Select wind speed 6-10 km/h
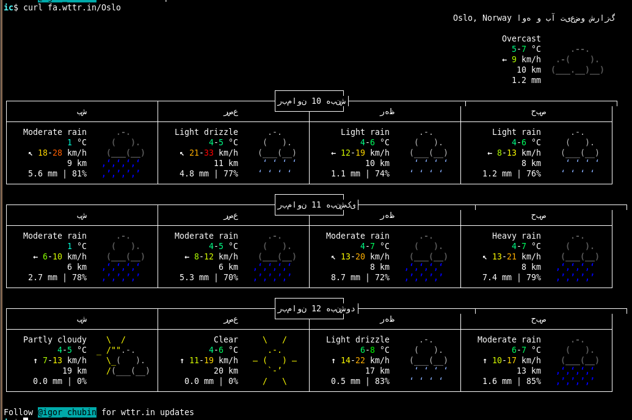 60,256
